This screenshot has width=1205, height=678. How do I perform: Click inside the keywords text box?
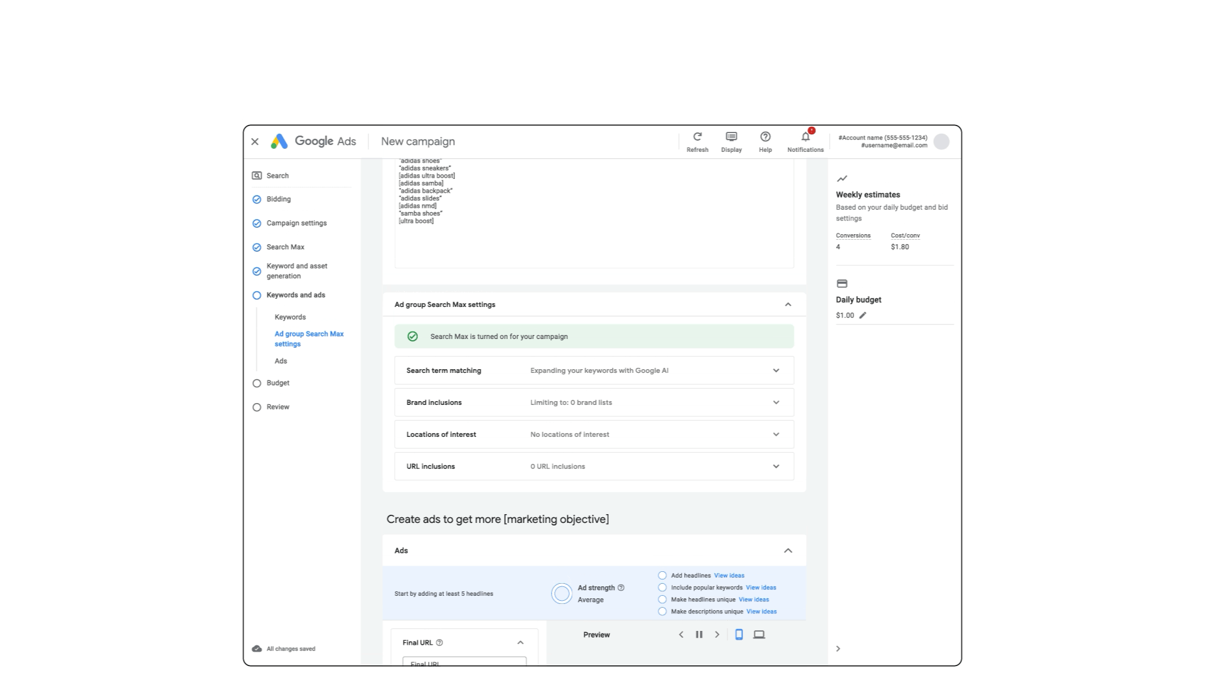[x=594, y=213]
